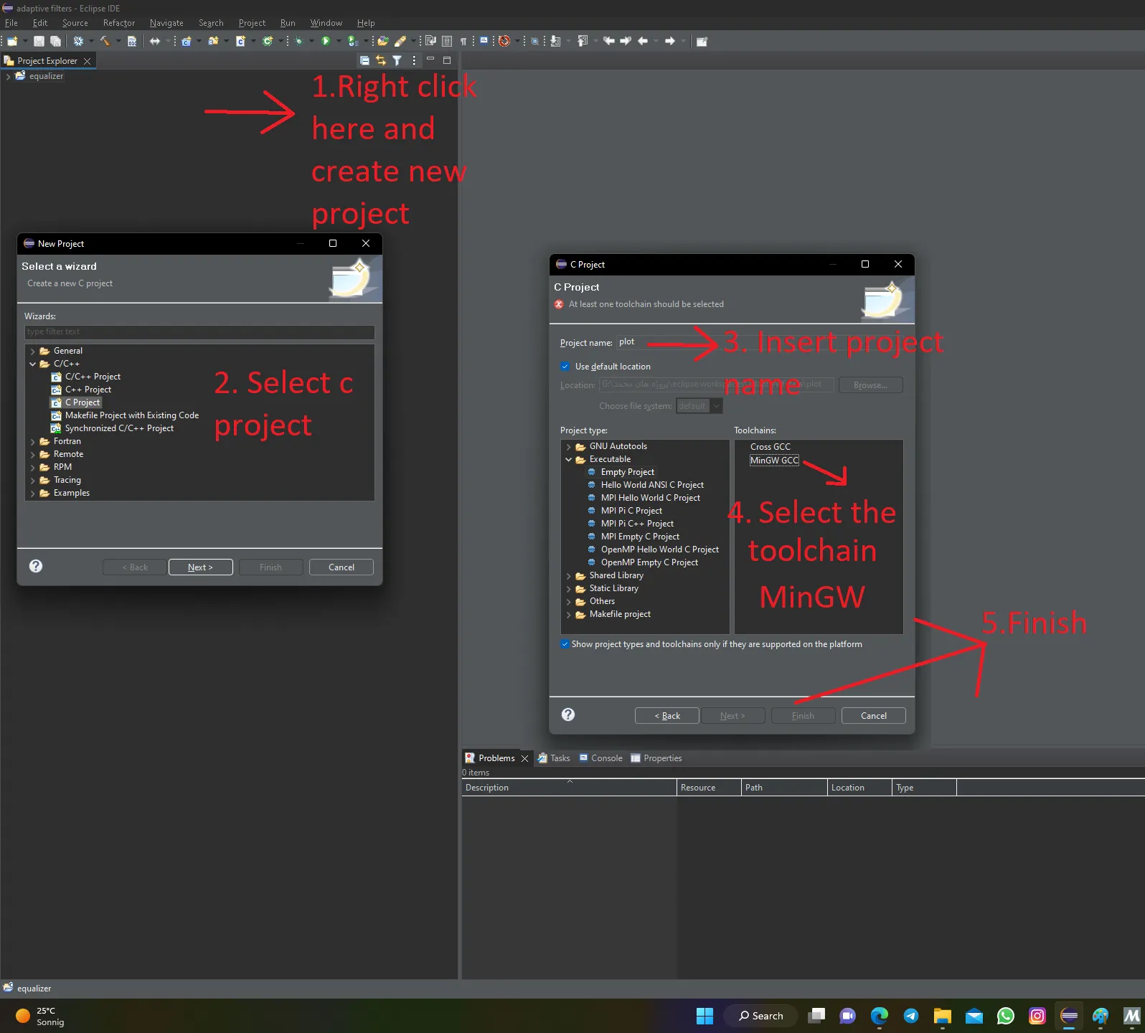The height and width of the screenshot is (1033, 1145).
Task: Open Project Explorer view menu dots
Action: [414, 61]
